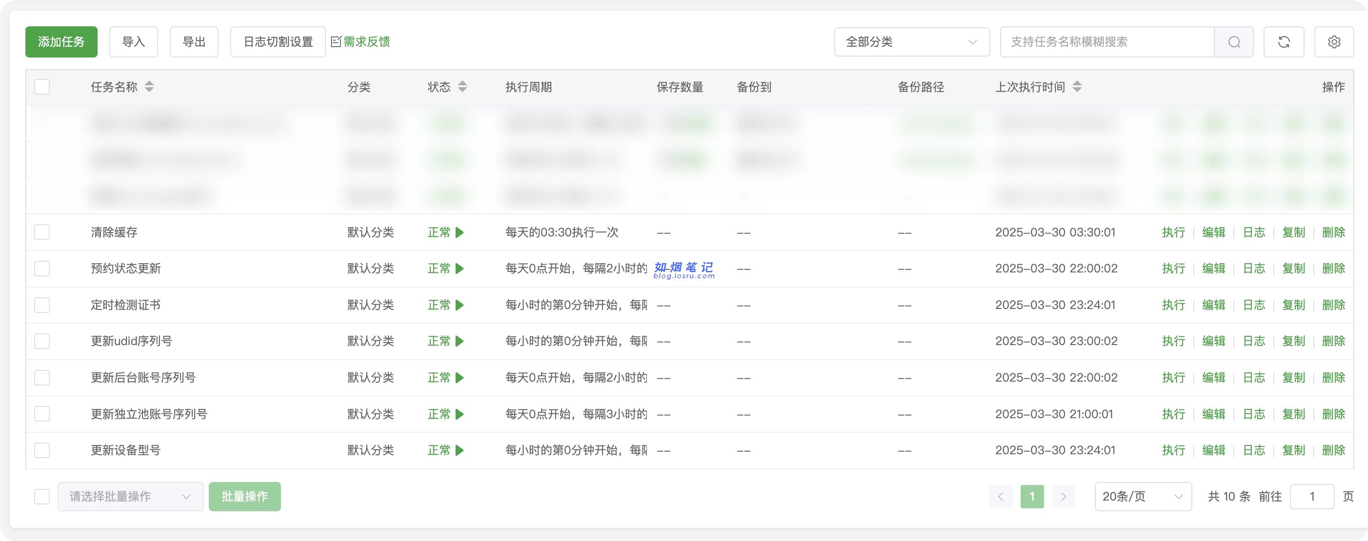This screenshot has width=1368, height=541.
Task: Click the 添加任务 button
Action: [61, 42]
